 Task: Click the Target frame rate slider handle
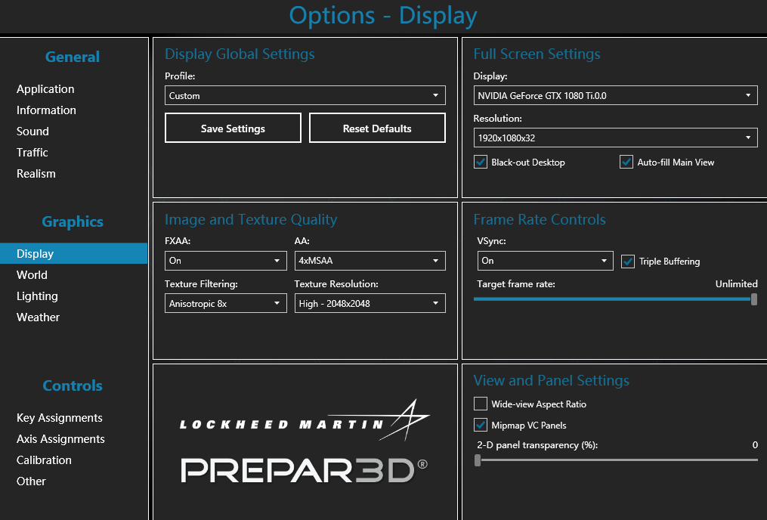click(754, 299)
